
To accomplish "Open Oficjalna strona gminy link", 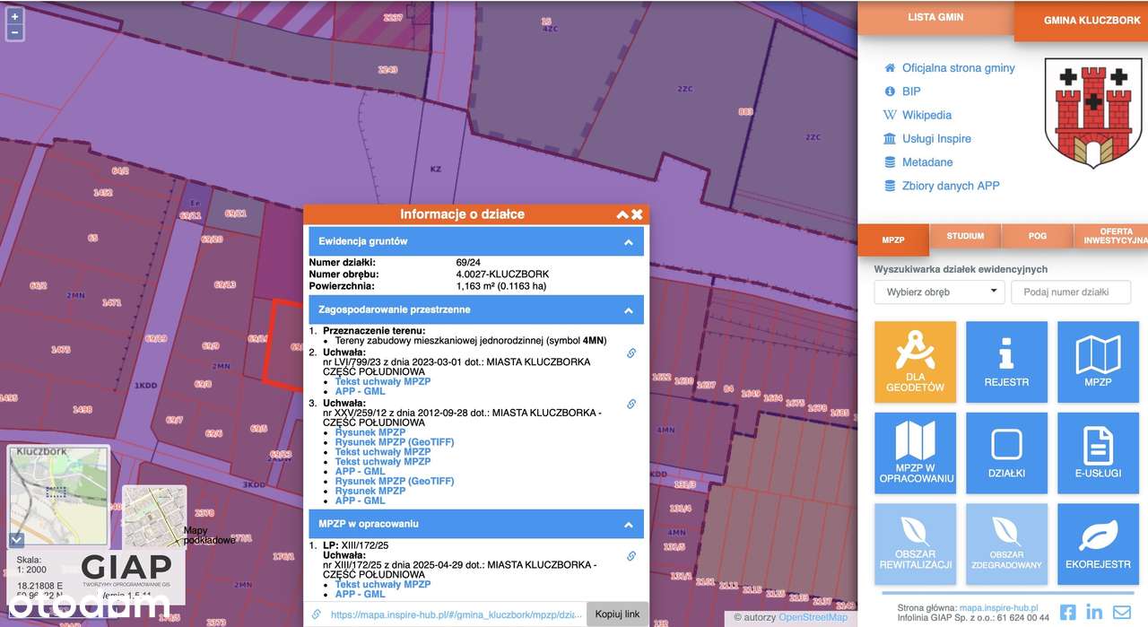I will click(958, 68).
